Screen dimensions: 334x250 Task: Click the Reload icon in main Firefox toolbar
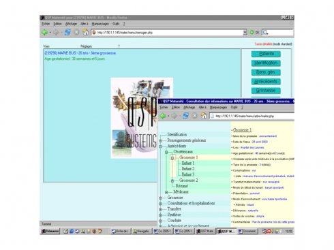[x=67, y=32]
